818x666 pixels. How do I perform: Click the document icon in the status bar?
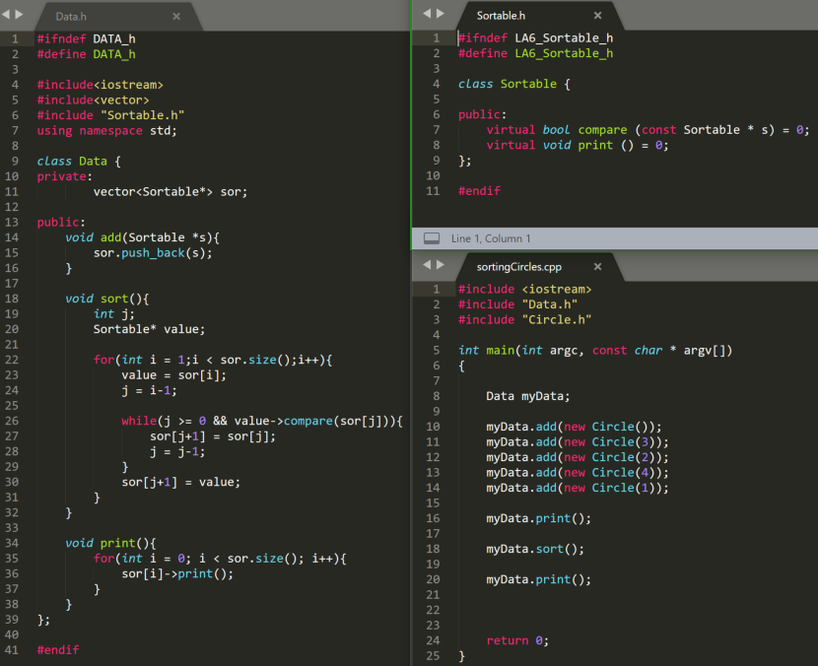coord(431,238)
